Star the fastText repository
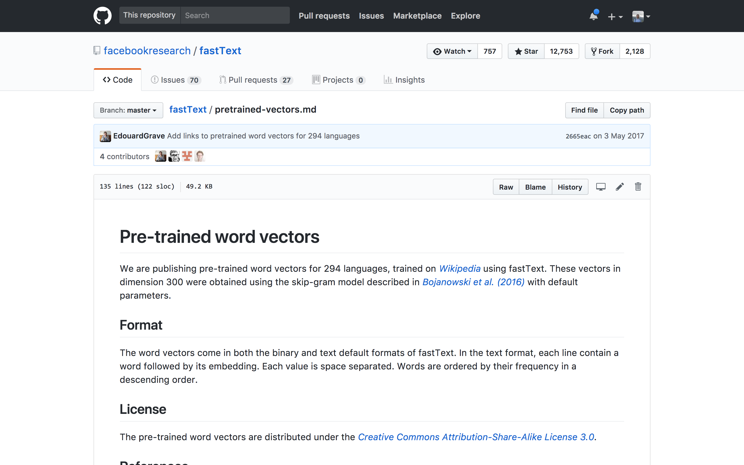Viewport: 744px width, 465px height. (x=526, y=51)
